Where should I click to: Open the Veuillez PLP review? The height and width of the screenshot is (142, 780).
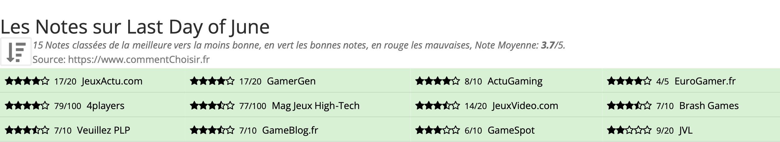[103, 130]
